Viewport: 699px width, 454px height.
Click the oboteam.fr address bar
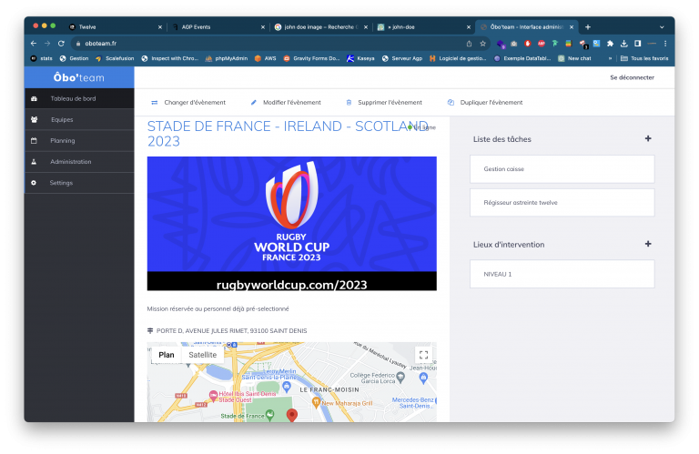(x=268, y=44)
